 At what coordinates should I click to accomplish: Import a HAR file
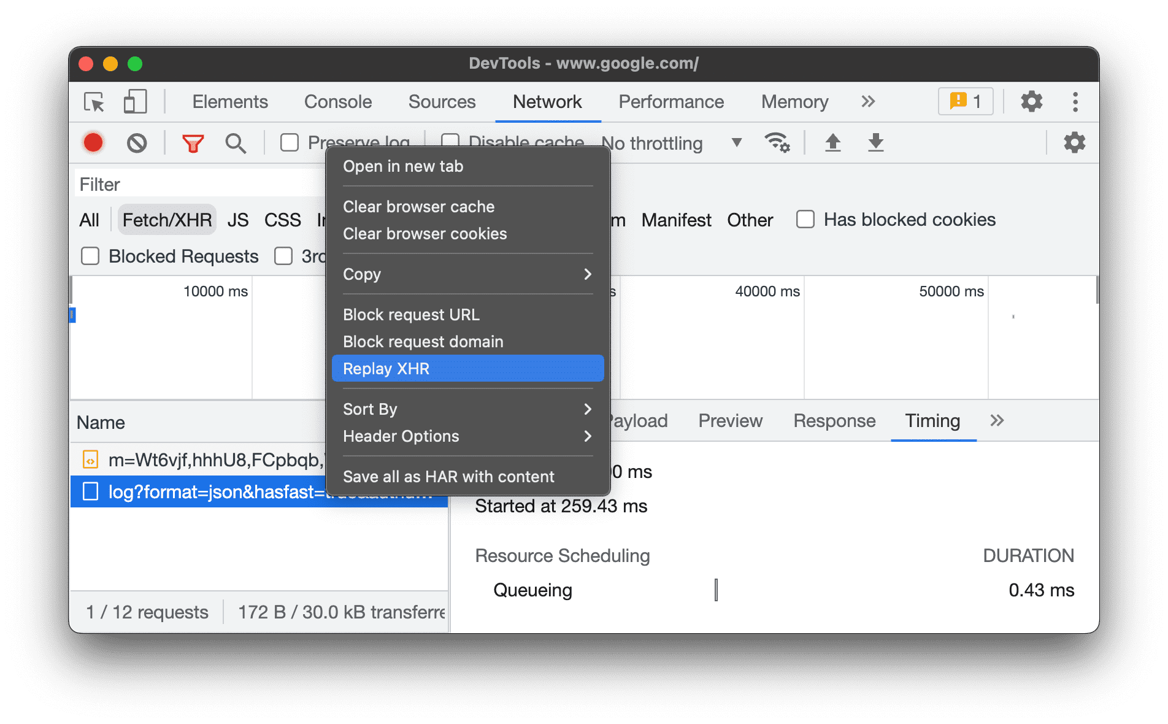[832, 142]
